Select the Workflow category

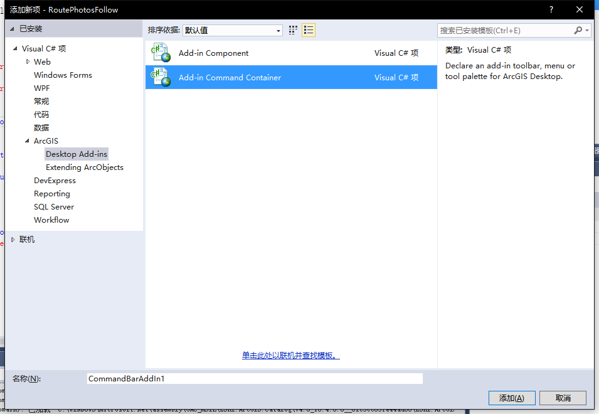pos(51,220)
